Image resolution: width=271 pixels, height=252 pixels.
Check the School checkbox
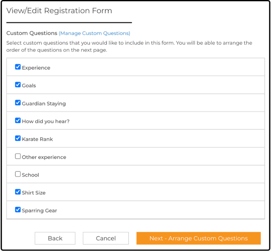(x=18, y=174)
